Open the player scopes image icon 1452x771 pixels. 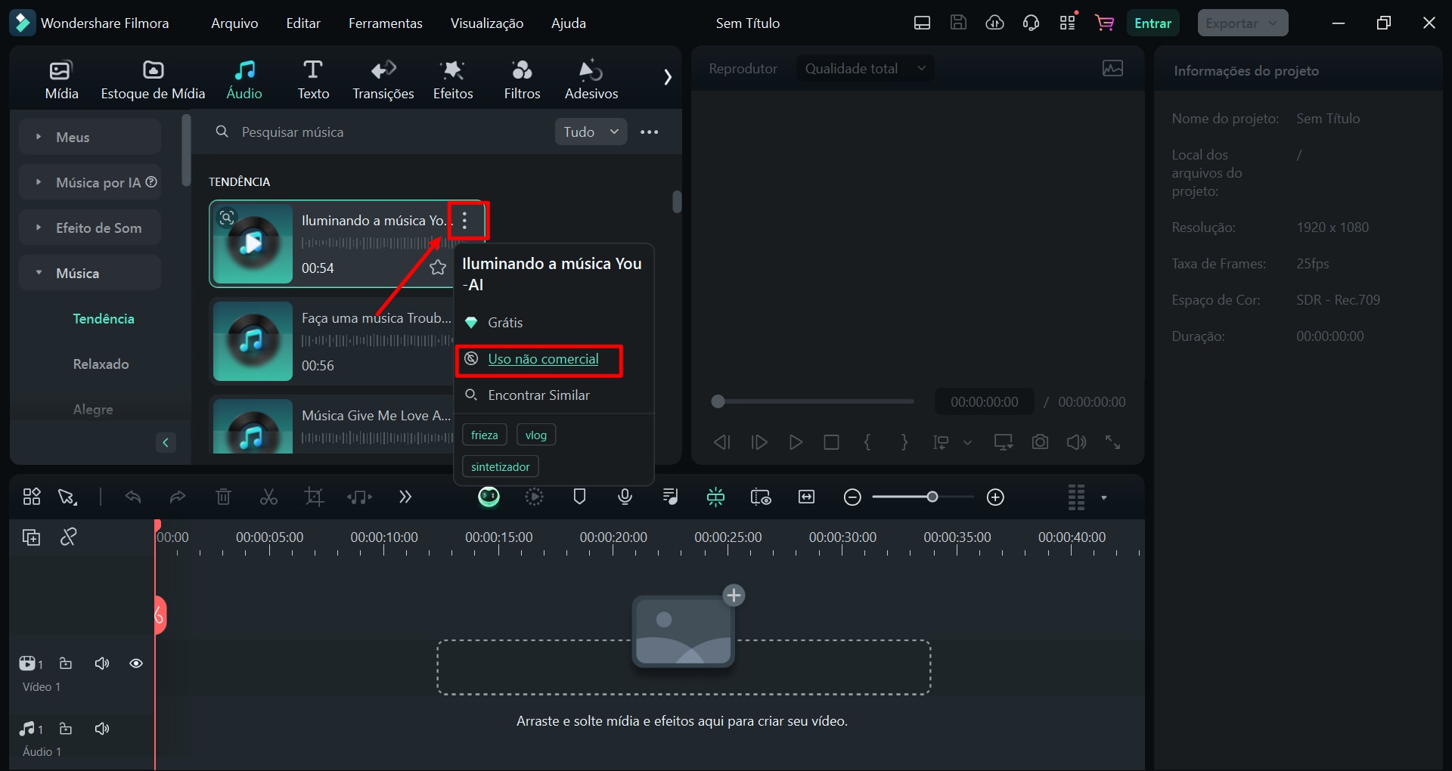(1112, 69)
